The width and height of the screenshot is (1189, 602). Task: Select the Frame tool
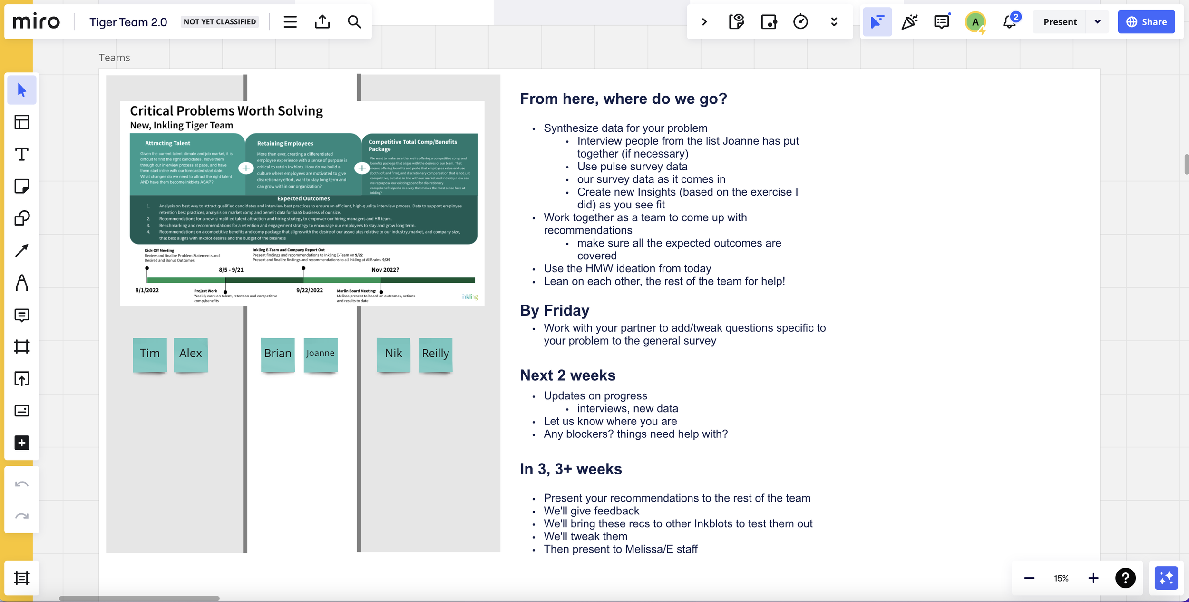[22, 346]
